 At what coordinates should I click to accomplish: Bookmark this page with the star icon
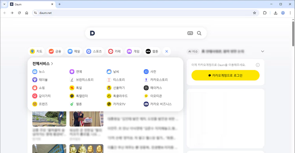pyautogui.click(x=254, y=13)
